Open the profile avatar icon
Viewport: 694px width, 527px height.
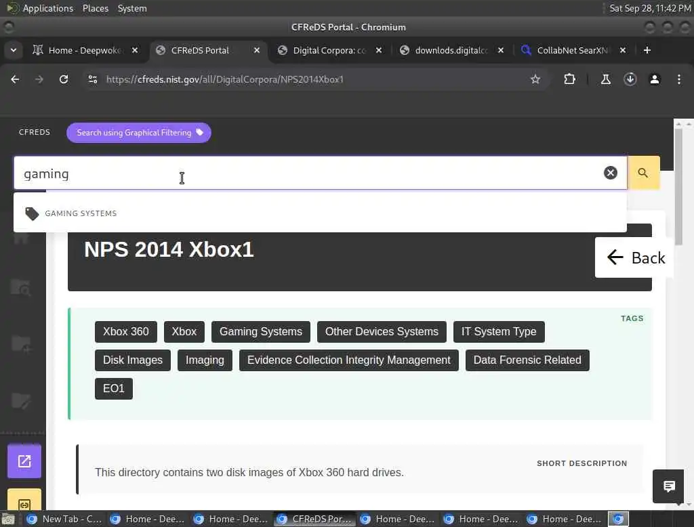click(x=655, y=79)
